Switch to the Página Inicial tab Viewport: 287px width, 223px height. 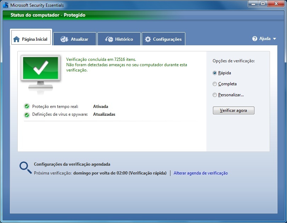[x=31, y=37]
